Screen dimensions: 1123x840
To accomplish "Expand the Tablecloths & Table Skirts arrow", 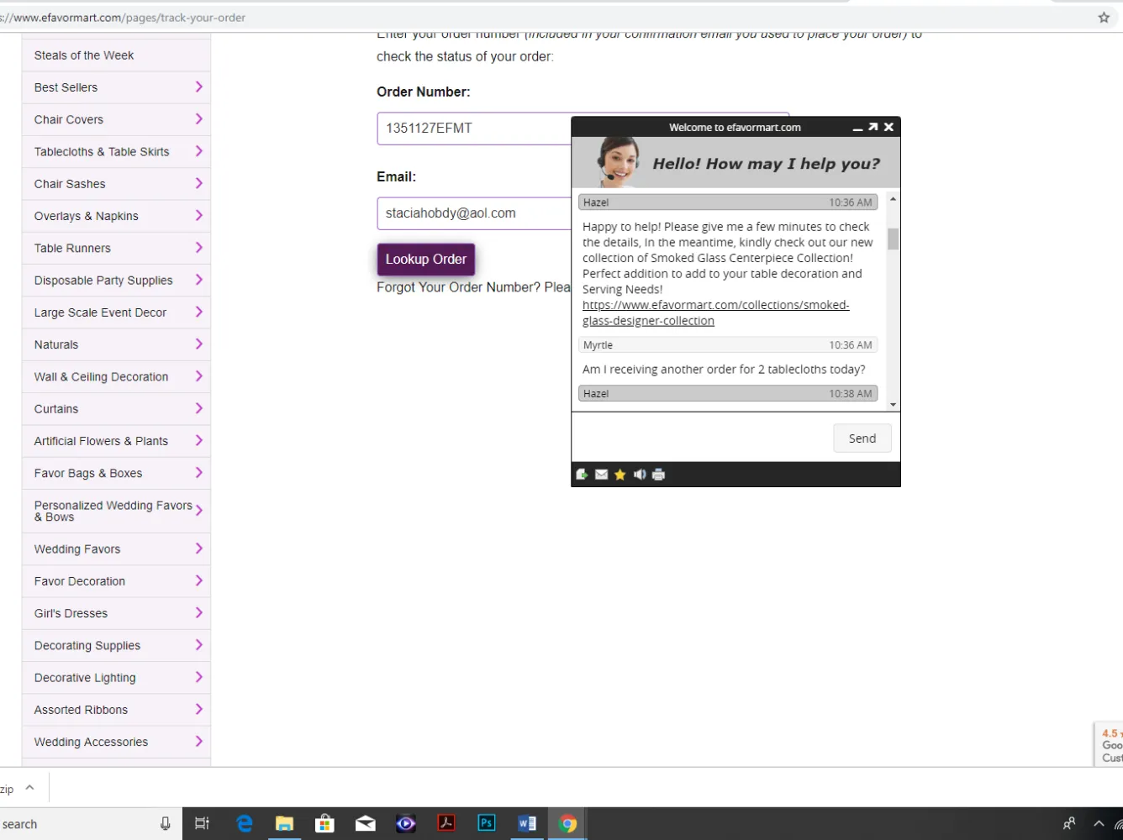I will (x=199, y=151).
